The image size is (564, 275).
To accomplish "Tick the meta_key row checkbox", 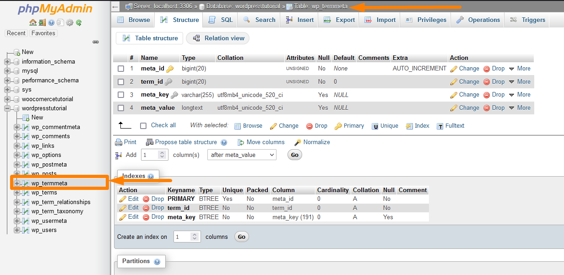I will click(x=121, y=95).
